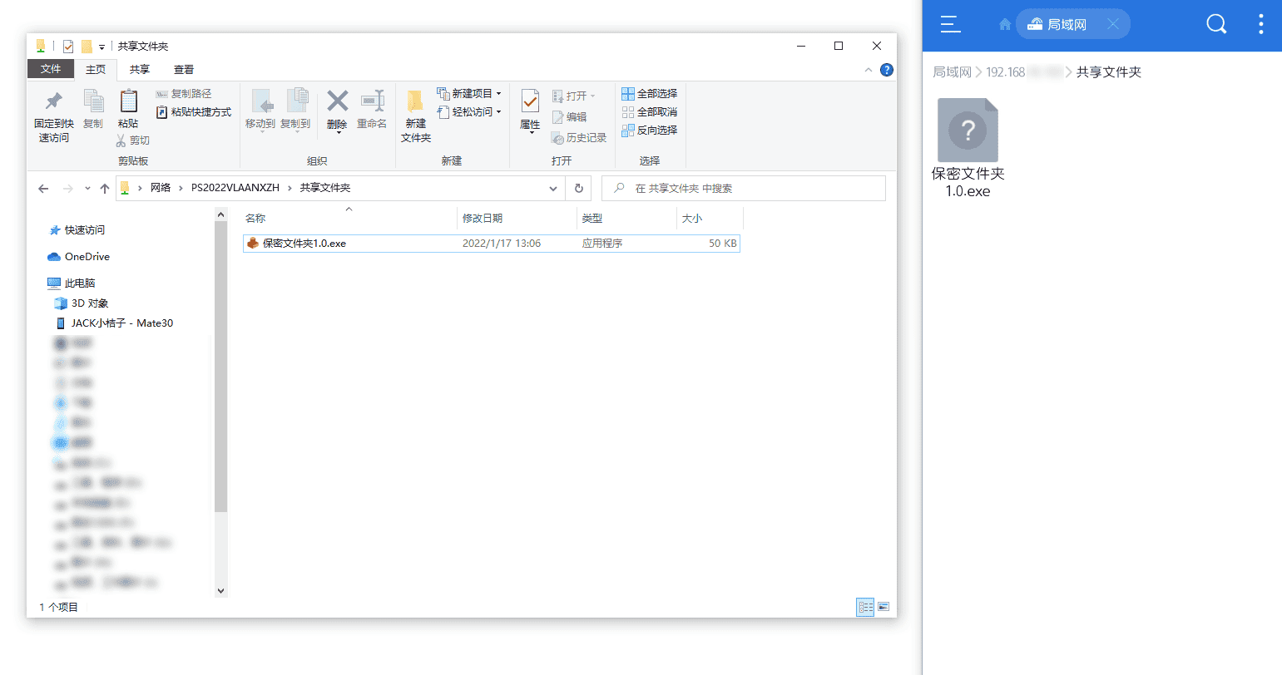
Task: Open the 保密文件夹1.0.exe file thumbnail in mobile app
Action: coord(968,131)
